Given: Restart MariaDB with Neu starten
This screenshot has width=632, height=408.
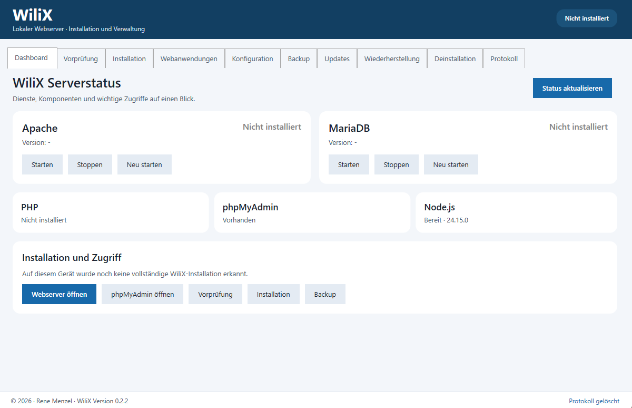Looking at the screenshot, I should click(451, 164).
